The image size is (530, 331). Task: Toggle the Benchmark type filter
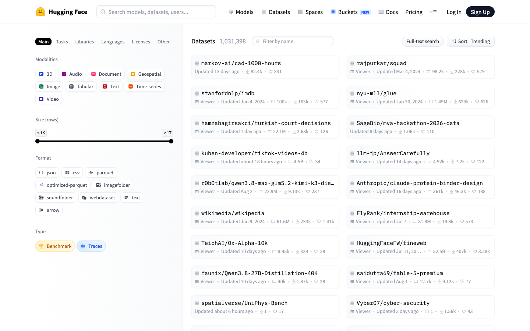(55, 246)
